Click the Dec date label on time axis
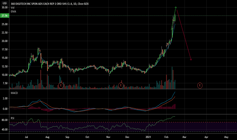The image size is (237, 140). tap(127, 137)
